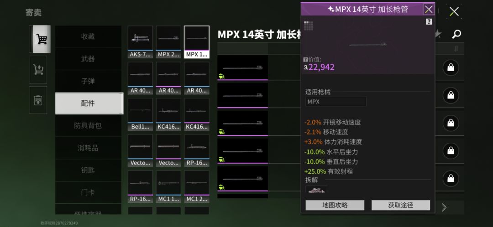Click the 22,942 value price text
This screenshot has width=493, height=227.
[321, 67]
